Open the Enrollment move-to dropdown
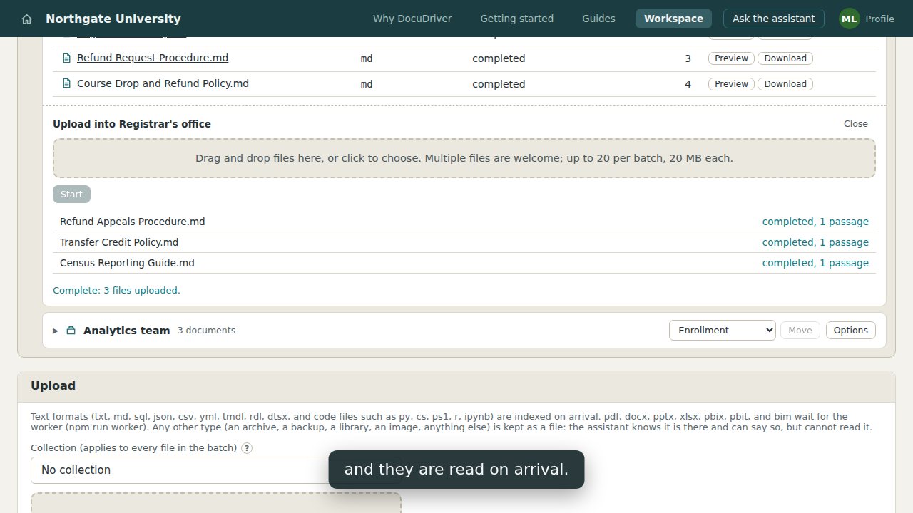The image size is (913, 513). [x=722, y=330]
